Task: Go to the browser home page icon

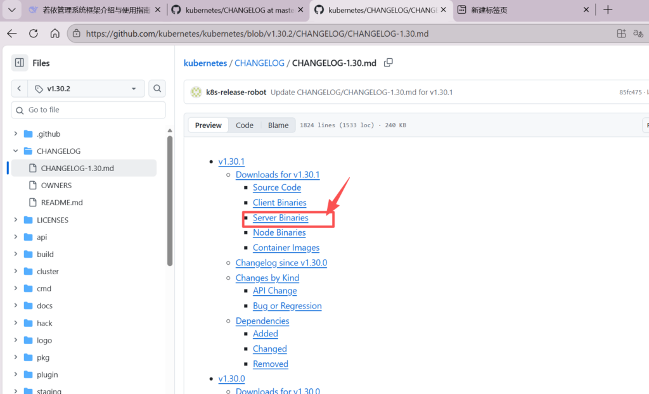Action: coord(55,34)
